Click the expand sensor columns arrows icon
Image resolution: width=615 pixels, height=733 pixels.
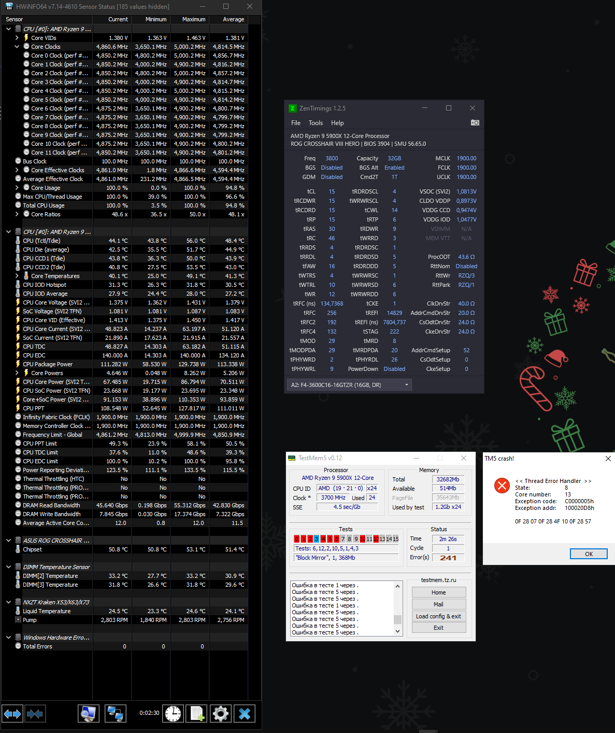tap(12, 714)
